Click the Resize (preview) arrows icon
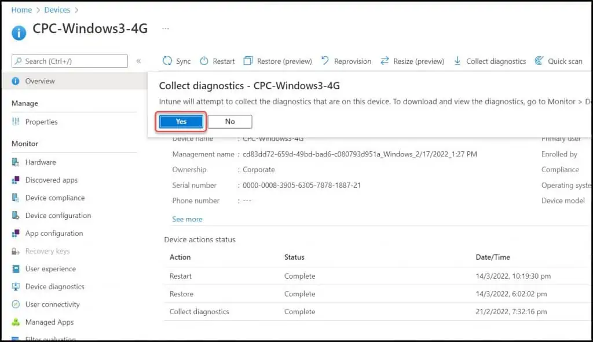This screenshot has width=593, height=342. click(385, 61)
